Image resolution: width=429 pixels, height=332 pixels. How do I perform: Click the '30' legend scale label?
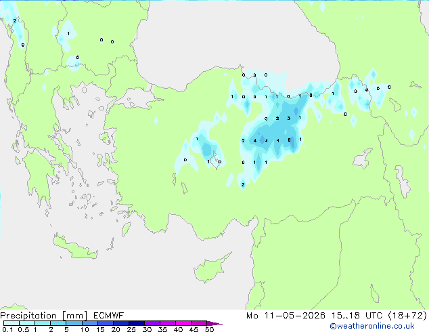[x=147, y=329]
